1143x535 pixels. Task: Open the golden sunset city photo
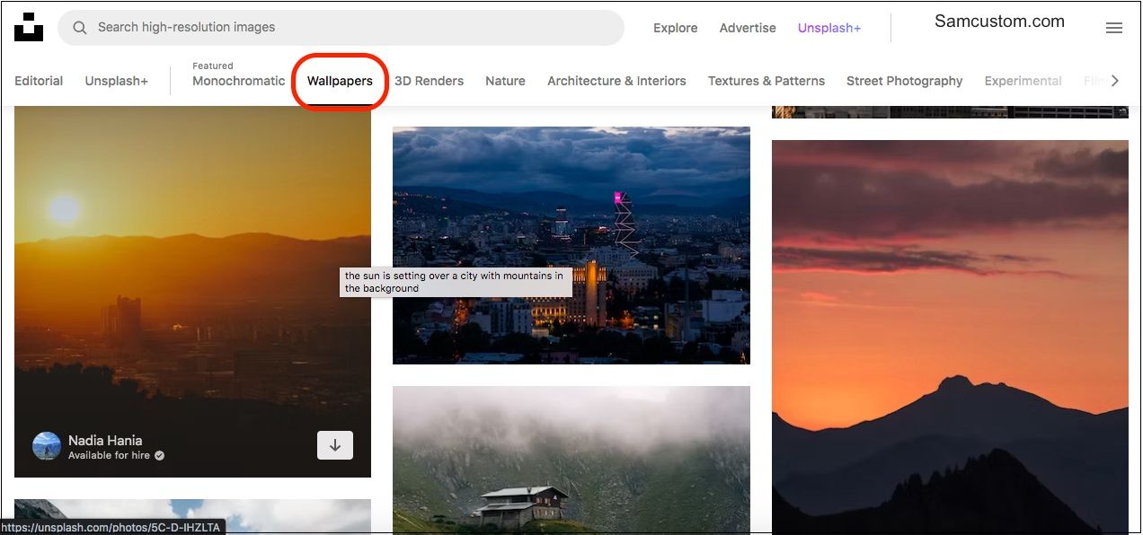192,292
